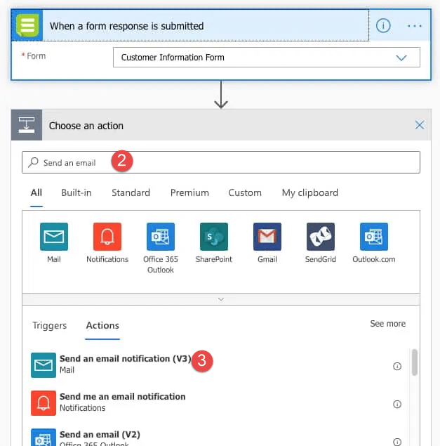Show info for Send an email notification (V3)

point(397,366)
